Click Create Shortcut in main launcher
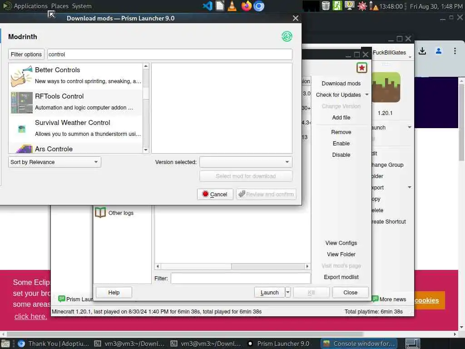465x349 pixels. pyautogui.click(x=389, y=221)
